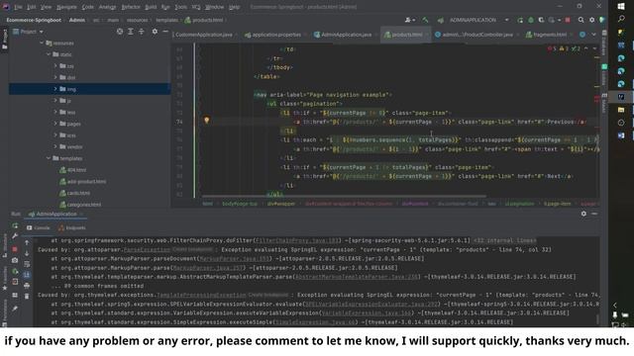Open the Build menu
This screenshot has width=634, height=356.
[x=151, y=7]
